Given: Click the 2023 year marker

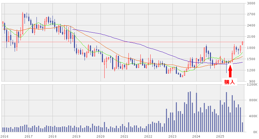Looking at the screenshot, I should (x=172, y=136).
